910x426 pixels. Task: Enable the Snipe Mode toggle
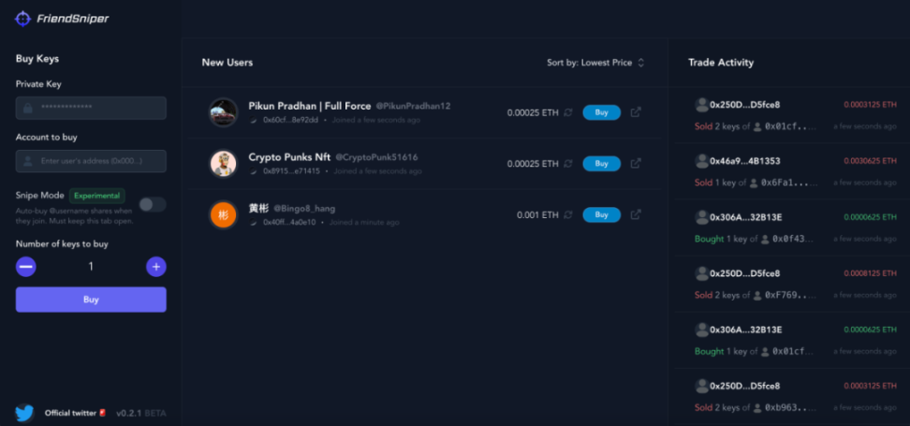pyautogui.click(x=153, y=204)
